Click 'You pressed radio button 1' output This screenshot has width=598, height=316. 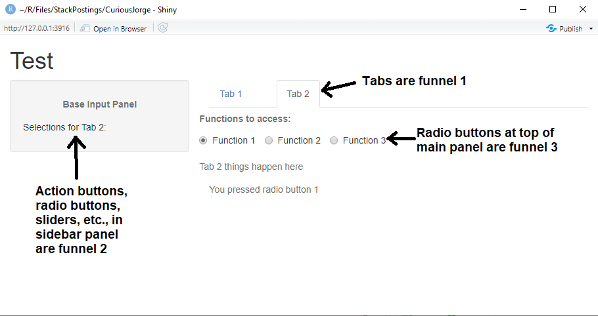264,189
